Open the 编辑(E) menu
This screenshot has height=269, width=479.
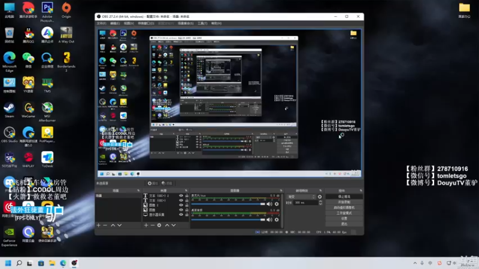pyautogui.click(x=115, y=23)
